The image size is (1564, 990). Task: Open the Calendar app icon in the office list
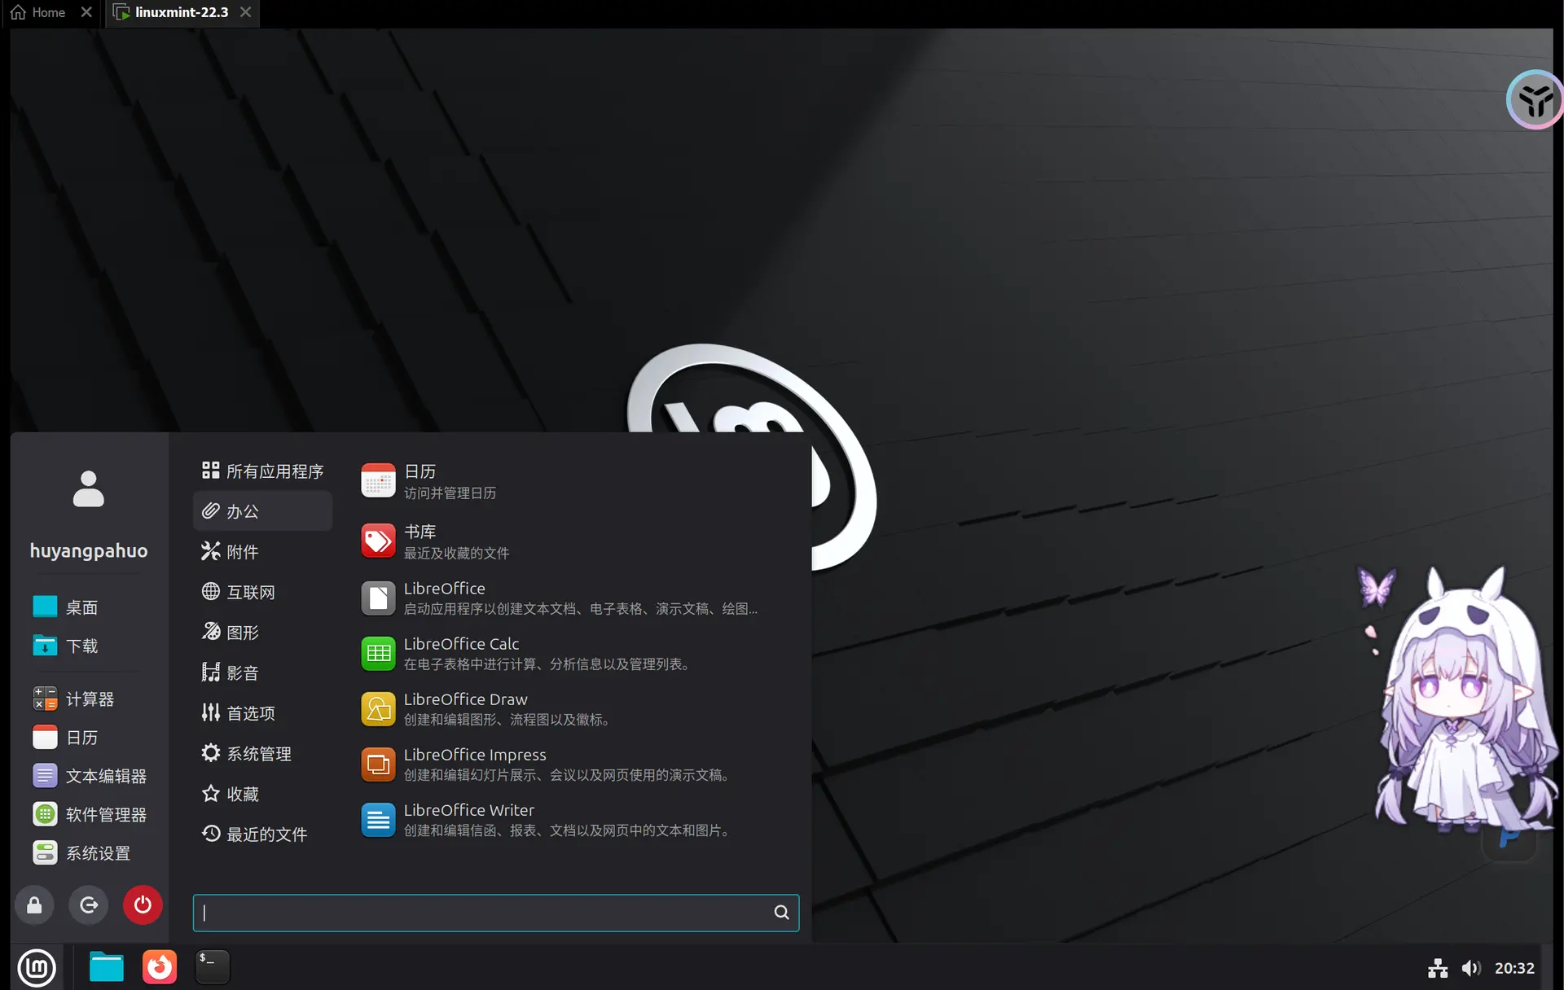point(378,480)
